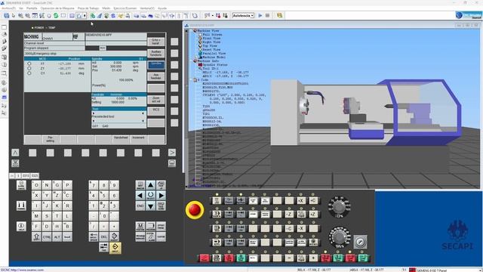Click the lower feed override rotary knob

tap(339, 236)
